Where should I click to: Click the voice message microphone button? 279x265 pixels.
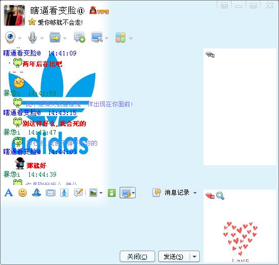(64, 193)
